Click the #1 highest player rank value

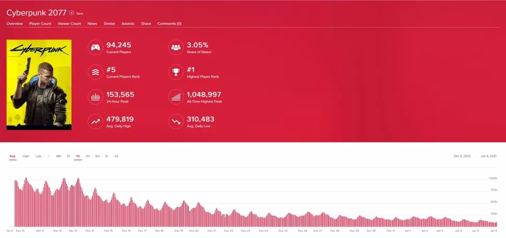[x=191, y=70]
